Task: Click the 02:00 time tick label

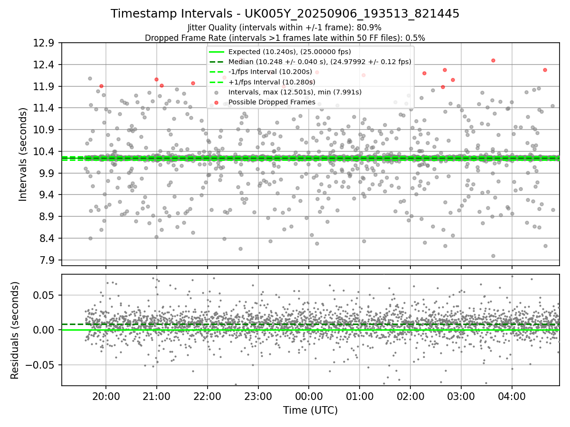Action: point(410,396)
